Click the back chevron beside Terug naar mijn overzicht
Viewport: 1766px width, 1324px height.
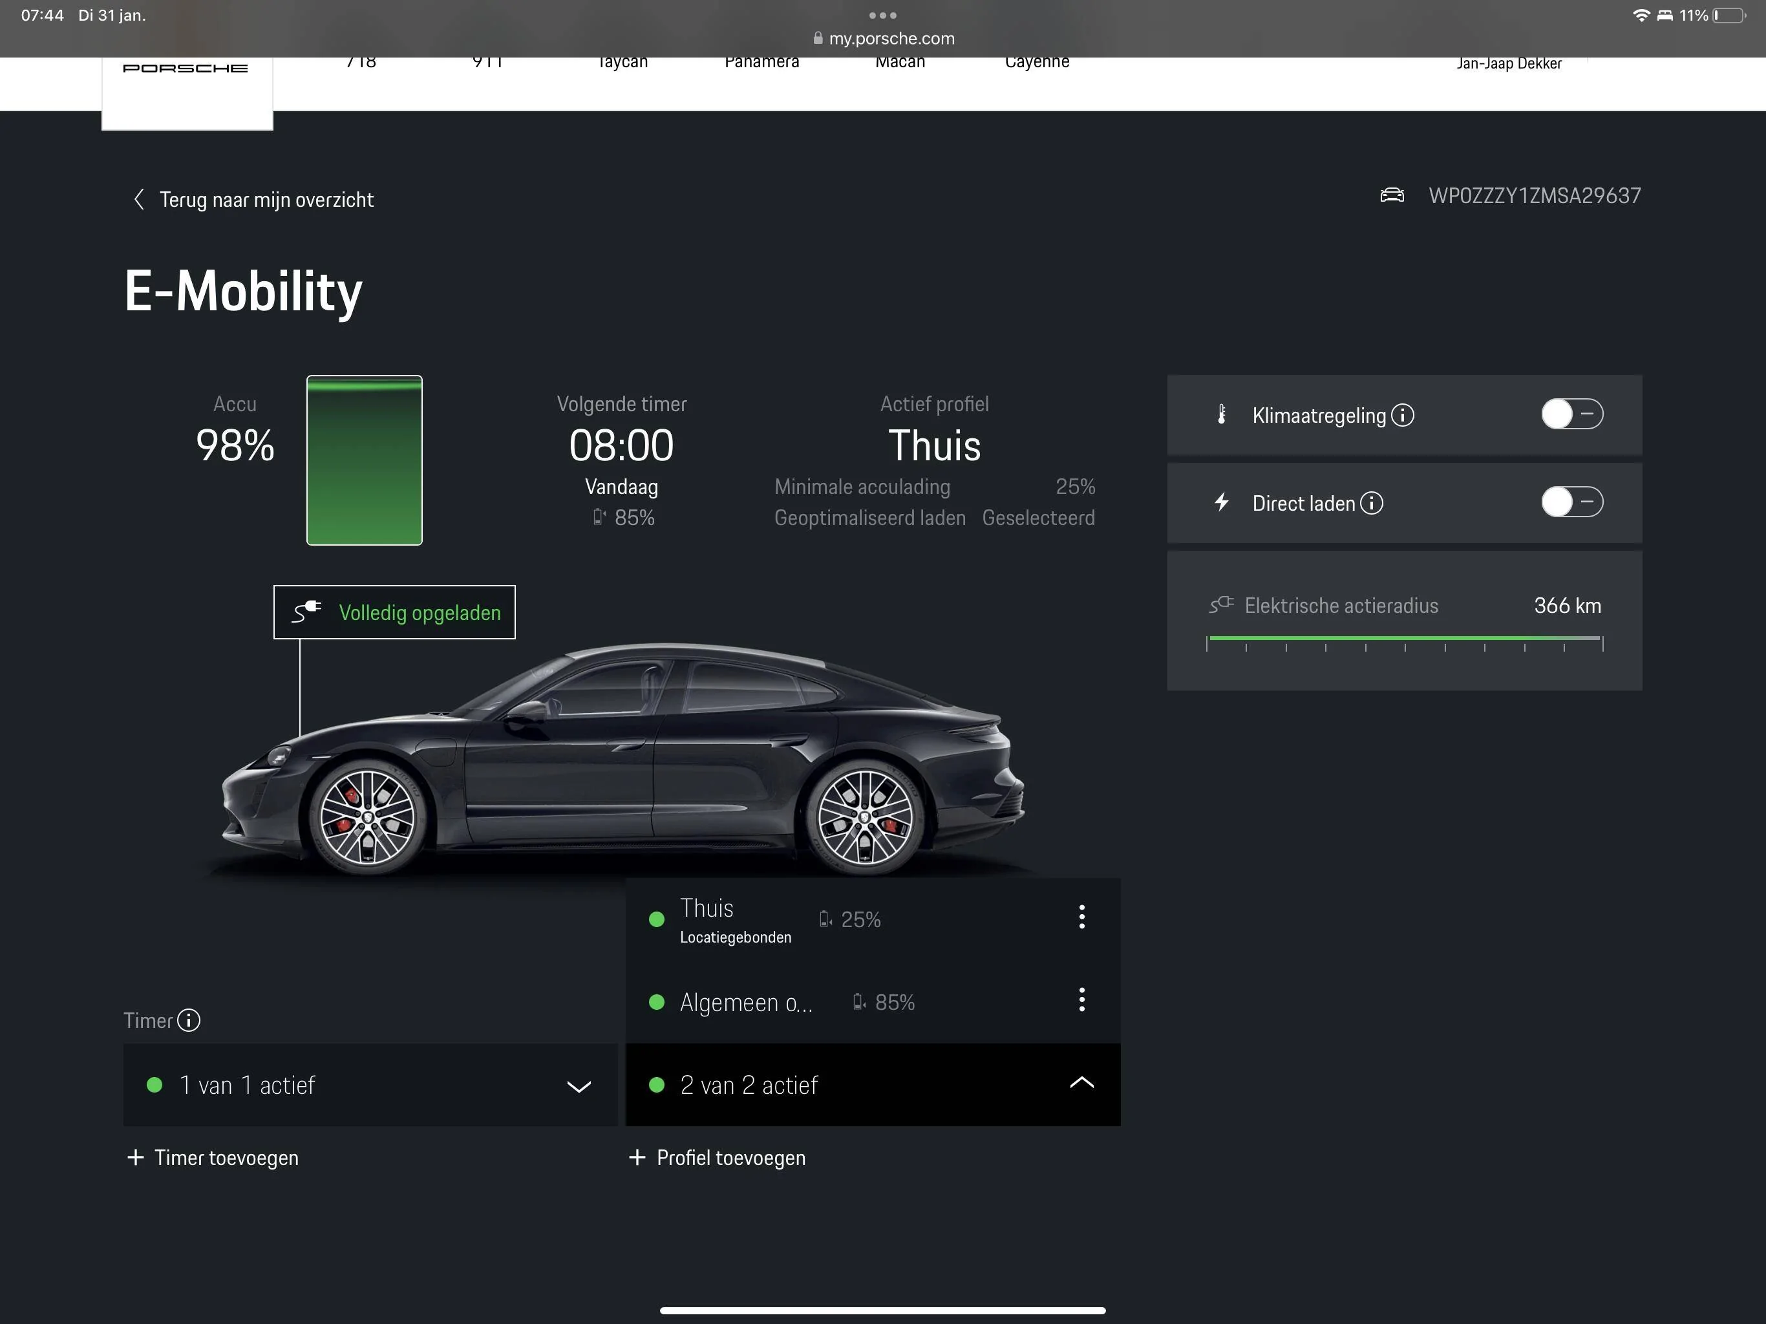click(139, 199)
